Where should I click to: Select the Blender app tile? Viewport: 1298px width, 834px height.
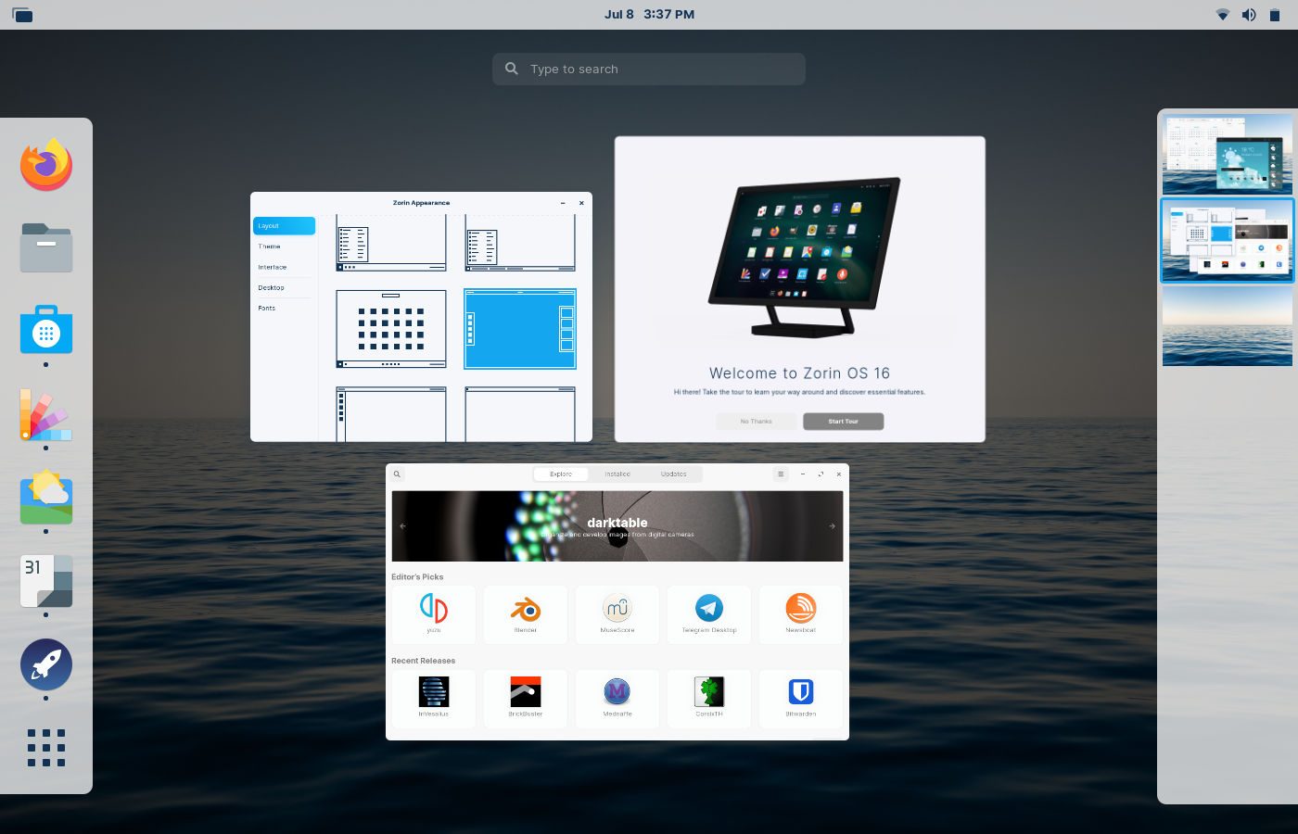point(526,614)
